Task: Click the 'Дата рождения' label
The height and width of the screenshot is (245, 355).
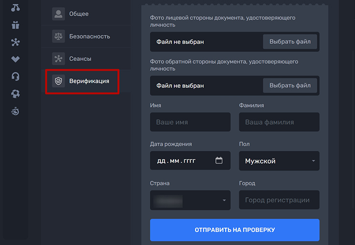Action: [171, 144]
